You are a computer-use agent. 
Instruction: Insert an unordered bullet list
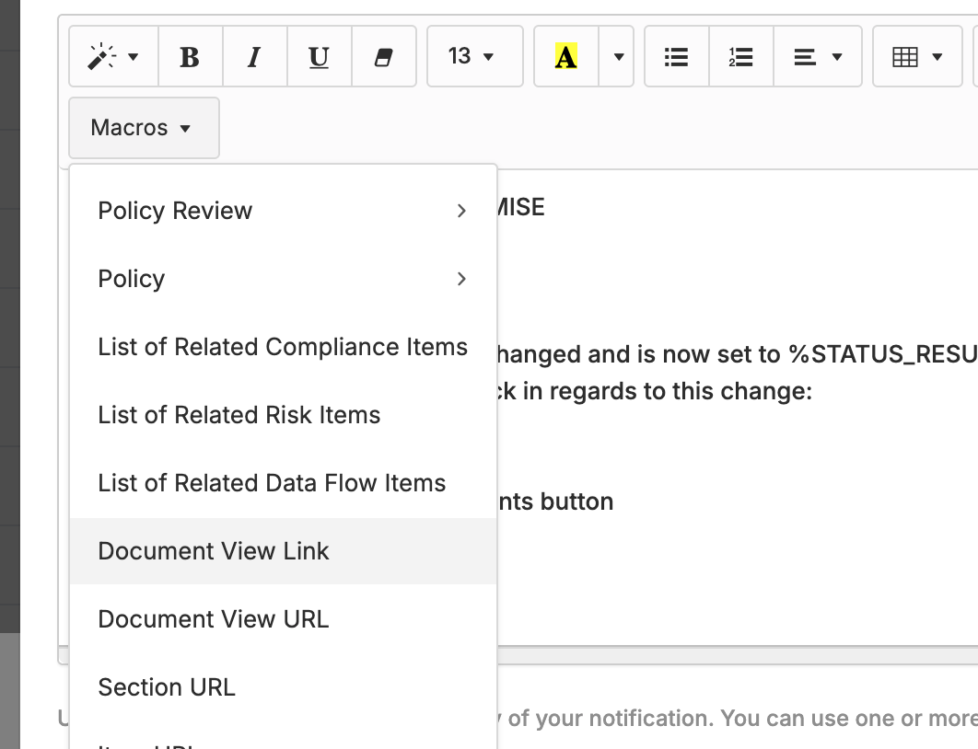tap(676, 57)
